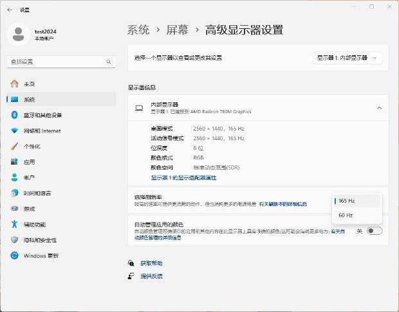Collapse the 内部显示器 info card

[x=379, y=108]
